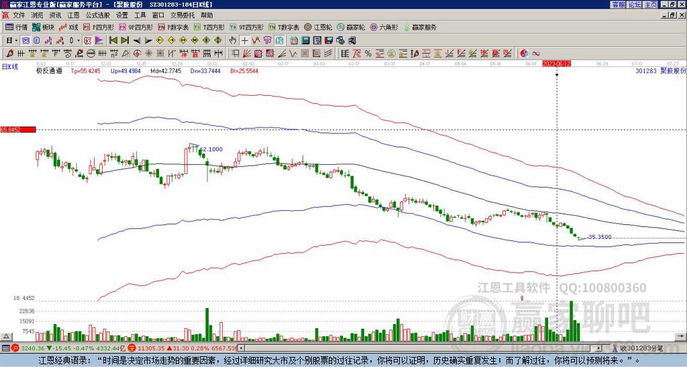Viewport: 687px width, 367px height.
Task: Select the angle line tool
Action: pyautogui.click(x=282, y=54)
